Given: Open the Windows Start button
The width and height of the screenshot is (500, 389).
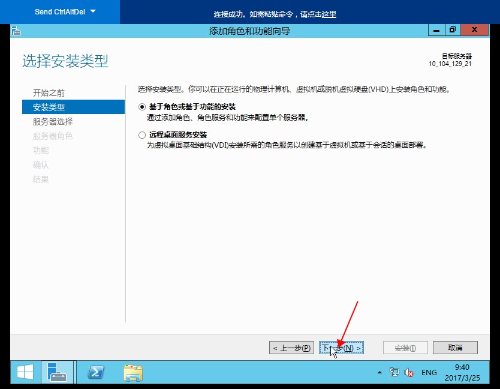Looking at the screenshot, I should (x=25, y=372).
